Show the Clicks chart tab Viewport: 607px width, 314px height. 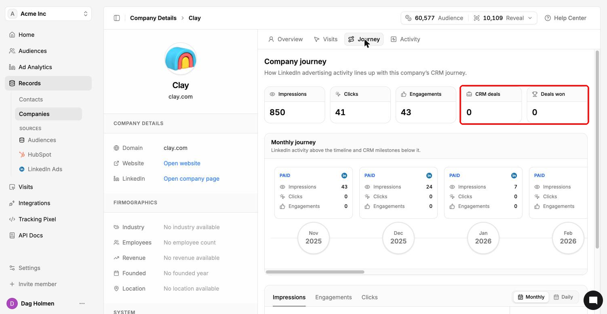click(369, 297)
